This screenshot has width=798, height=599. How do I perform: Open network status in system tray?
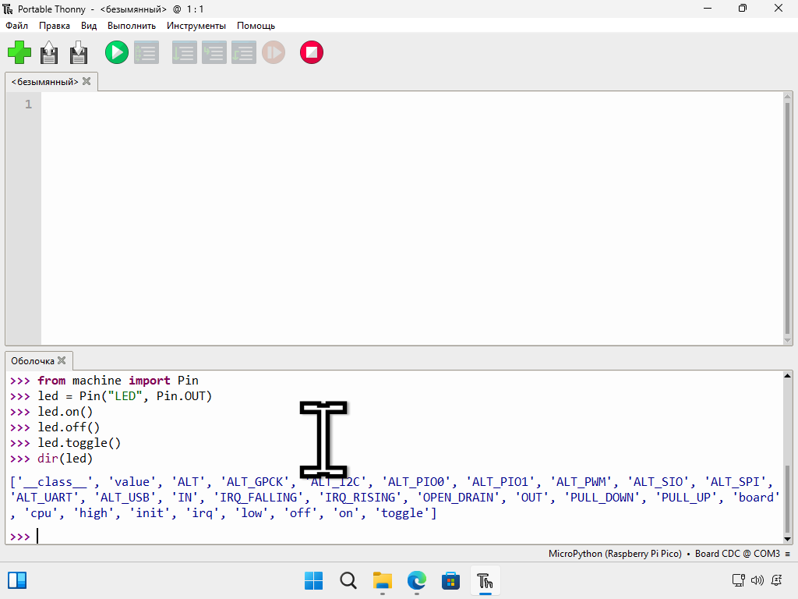[x=739, y=580]
